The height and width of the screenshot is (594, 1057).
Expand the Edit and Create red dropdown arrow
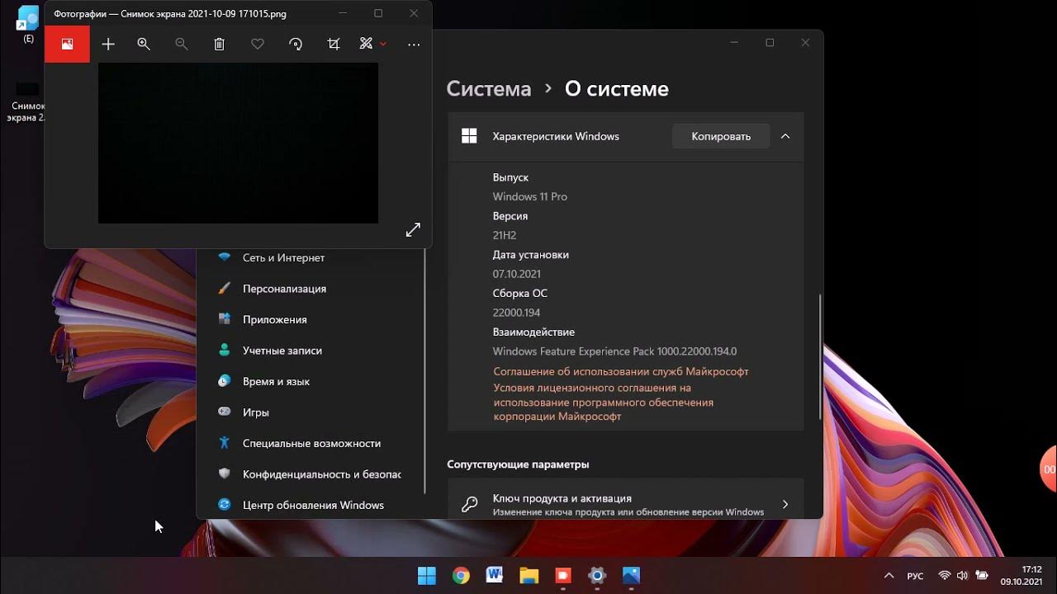383,45
